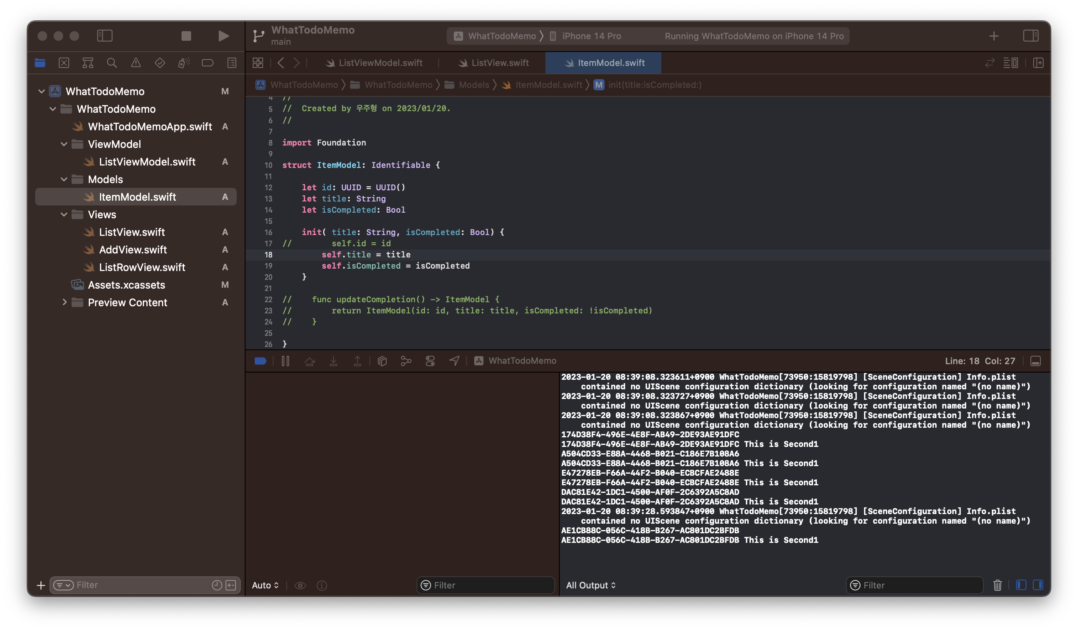
Task: Click the Step Over debug button
Action: [309, 361]
